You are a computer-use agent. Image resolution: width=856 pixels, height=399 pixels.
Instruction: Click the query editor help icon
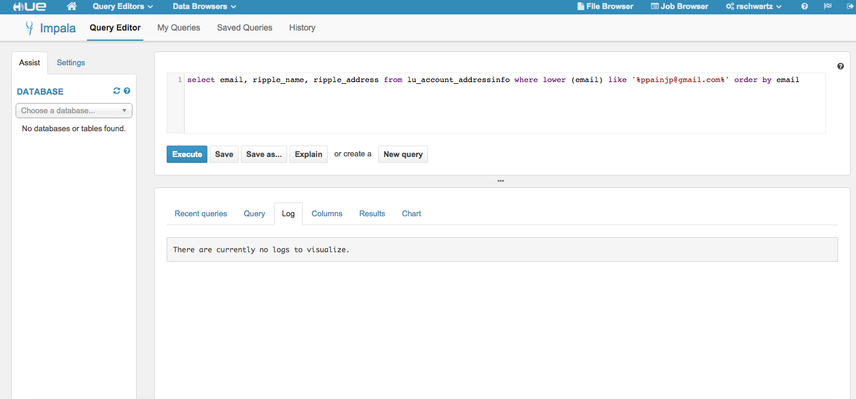[x=840, y=66]
